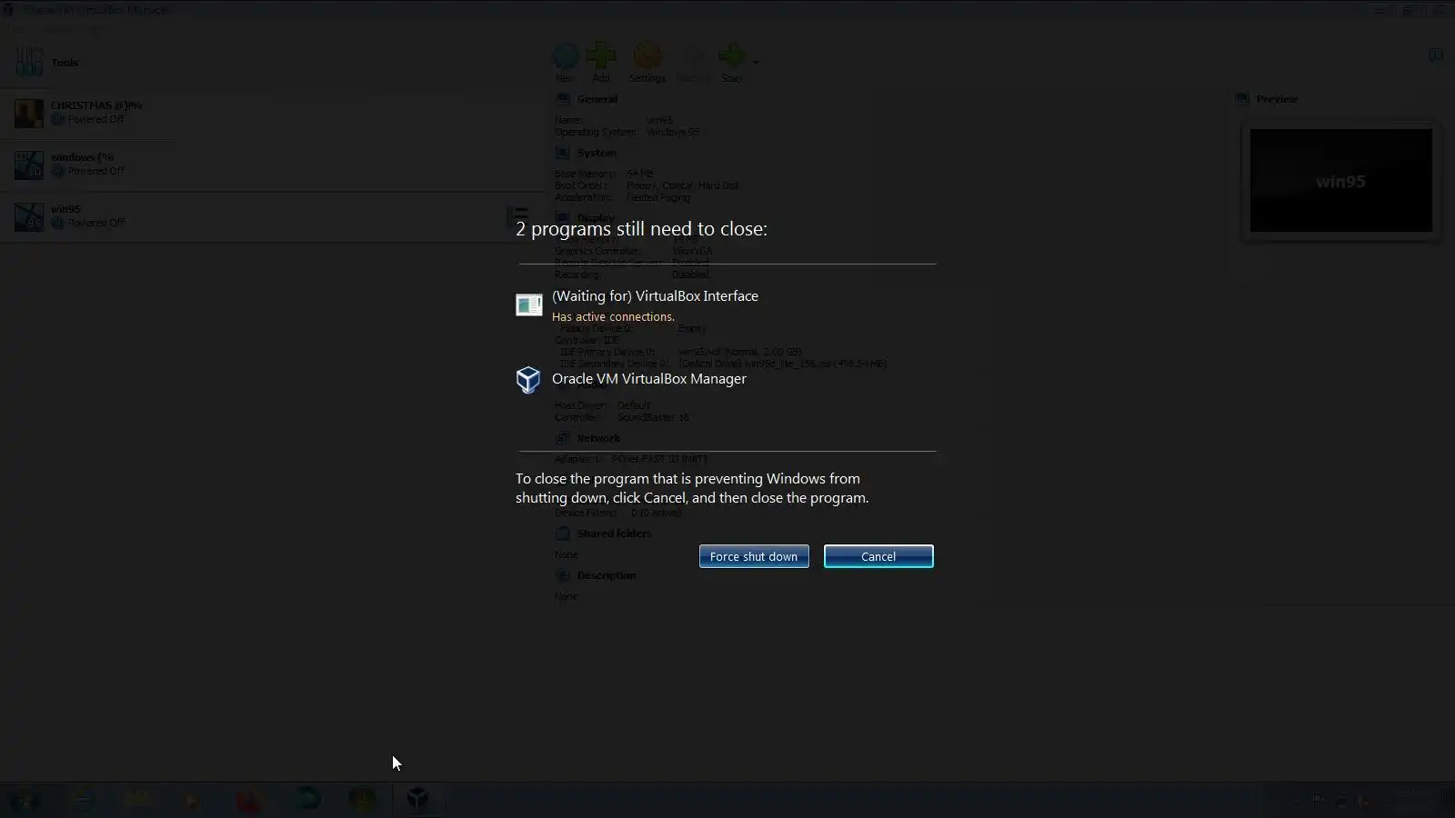Click Add in dimmed VirtualBox Manager toolbar
1455x818 pixels.
point(601,62)
